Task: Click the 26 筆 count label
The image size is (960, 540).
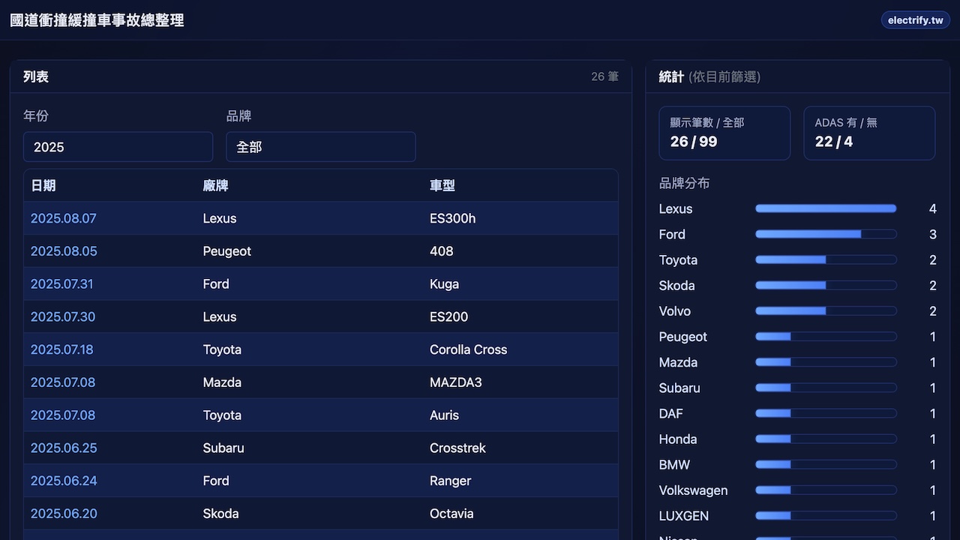Action: (604, 76)
